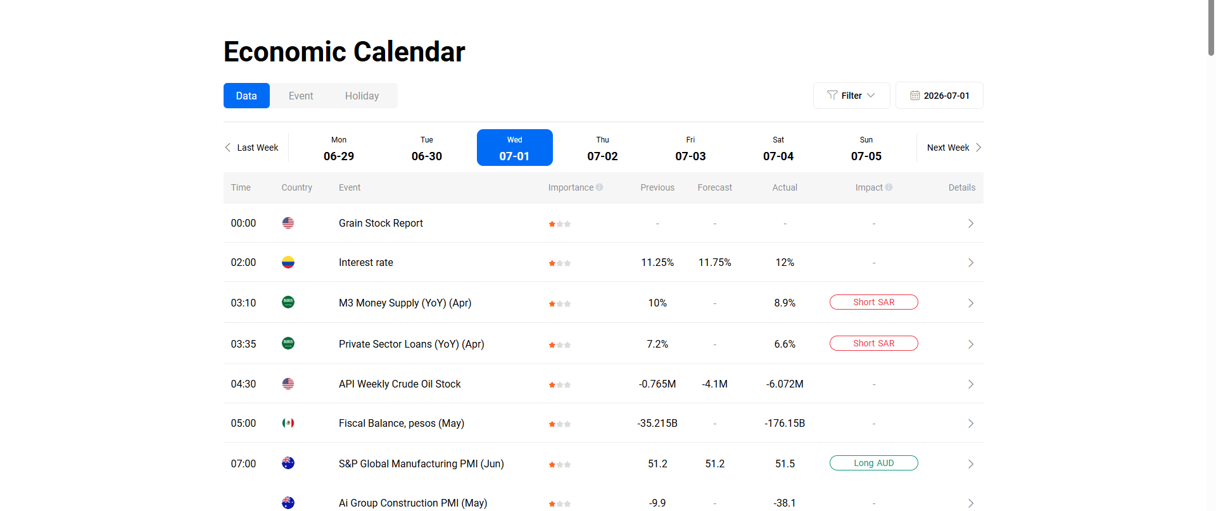Switch to the Event tab
The height and width of the screenshot is (511, 1216).
(x=301, y=96)
